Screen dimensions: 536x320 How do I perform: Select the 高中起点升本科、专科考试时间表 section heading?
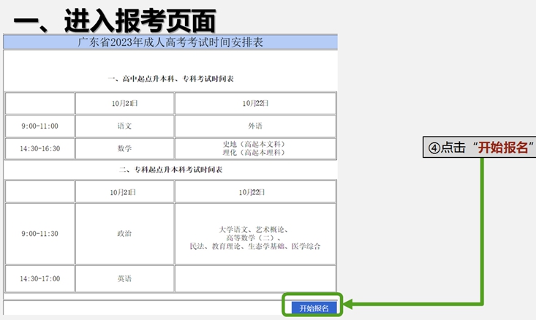(x=170, y=78)
